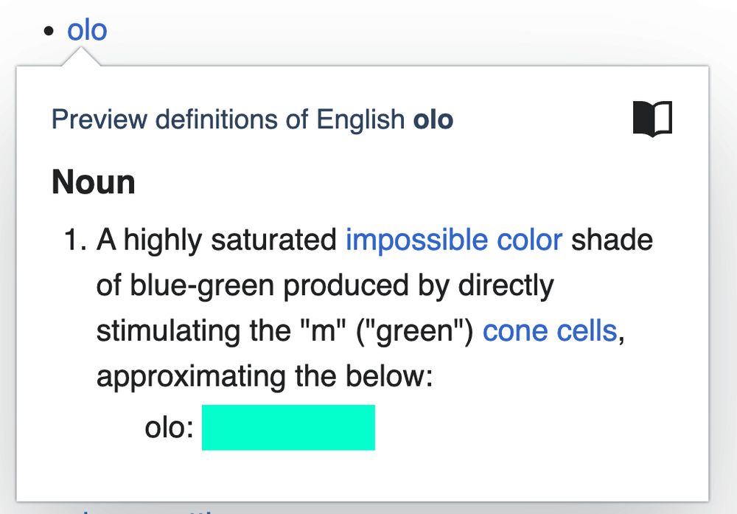Click the 'olo:' label beside the swatch
737x514 pixels.
pyautogui.click(x=170, y=428)
